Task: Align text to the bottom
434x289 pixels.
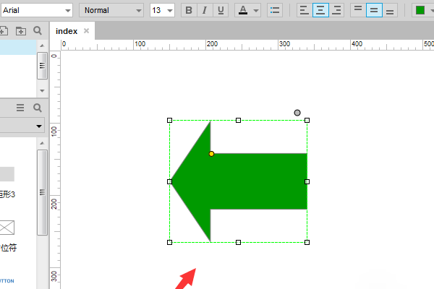Action: point(391,10)
